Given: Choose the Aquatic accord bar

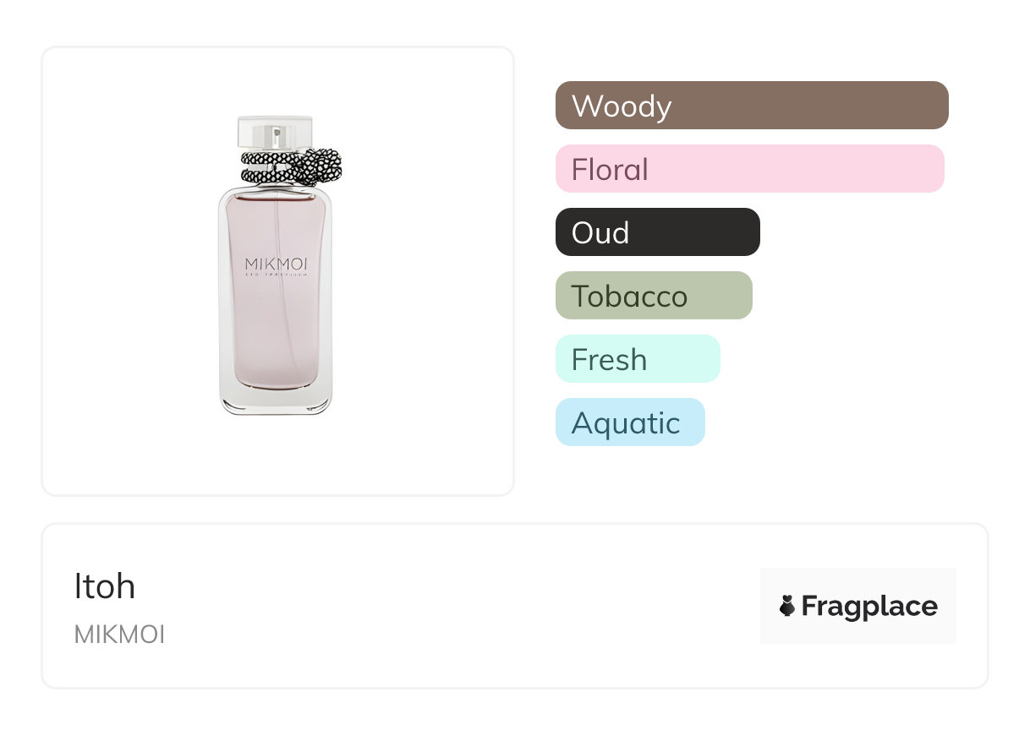Looking at the screenshot, I should pos(629,422).
